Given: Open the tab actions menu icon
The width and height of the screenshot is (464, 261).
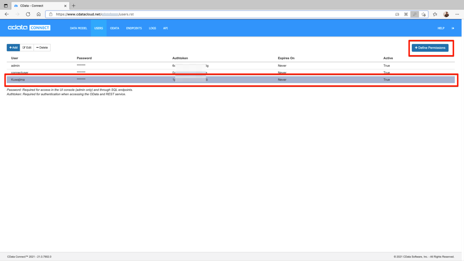Looking at the screenshot, I should pyautogui.click(x=6, y=6).
